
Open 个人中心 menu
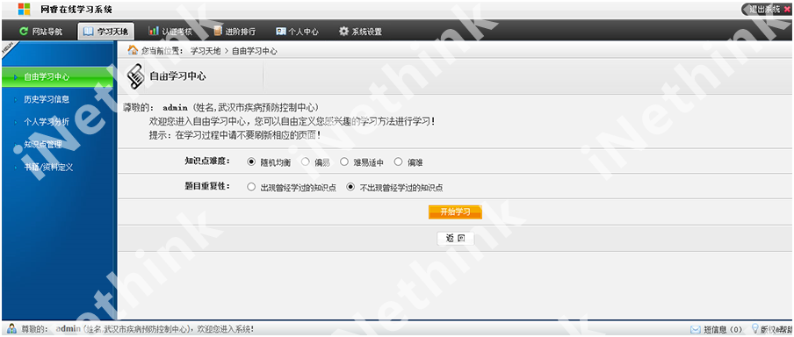pos(297,32)
